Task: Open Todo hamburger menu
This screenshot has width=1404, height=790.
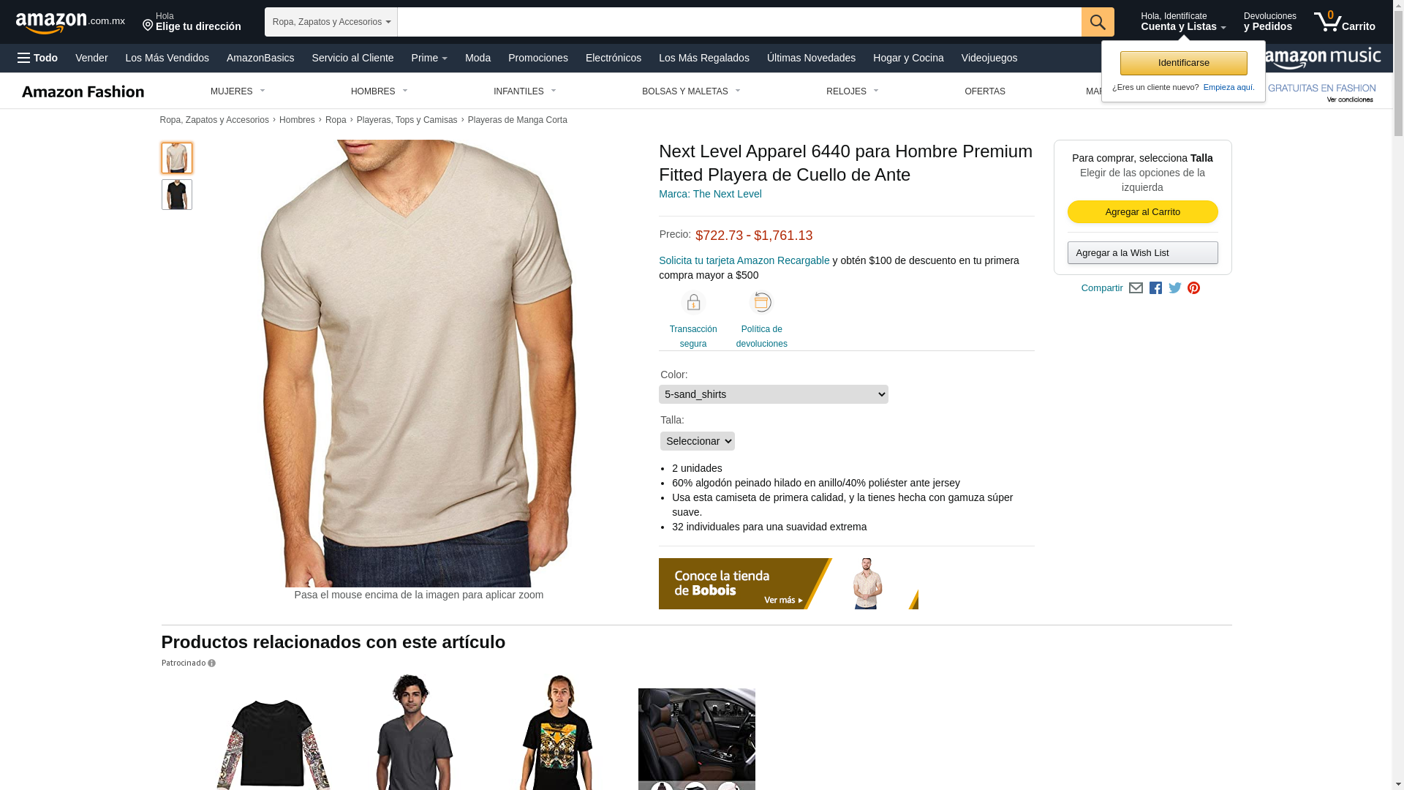Action: pos(38,58)
